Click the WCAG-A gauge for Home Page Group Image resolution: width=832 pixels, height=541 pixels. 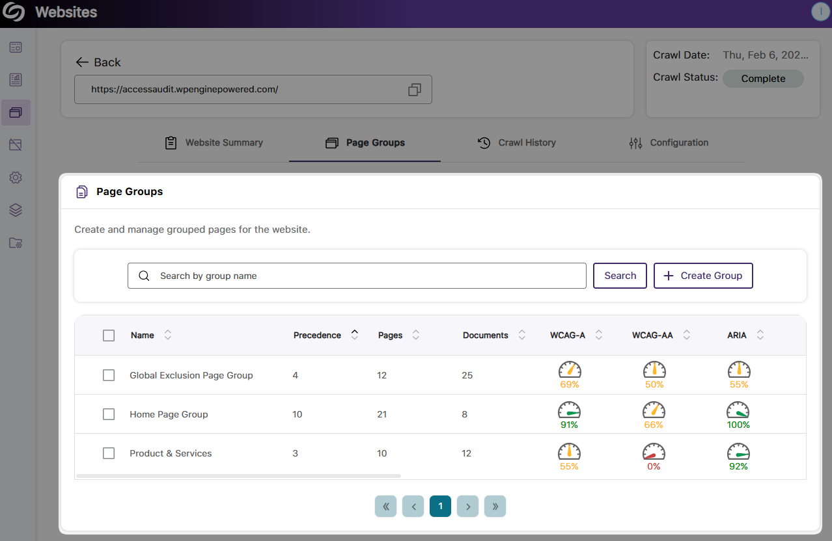tap(569, 410)
